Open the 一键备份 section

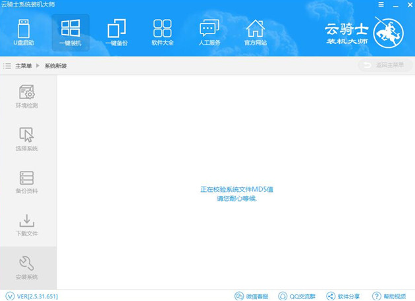pyautogui.click(x=117, y=32)
